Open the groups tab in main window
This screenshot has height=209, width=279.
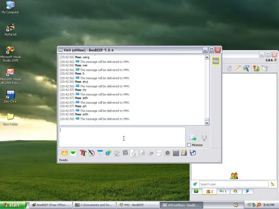[x=235, y=191]
